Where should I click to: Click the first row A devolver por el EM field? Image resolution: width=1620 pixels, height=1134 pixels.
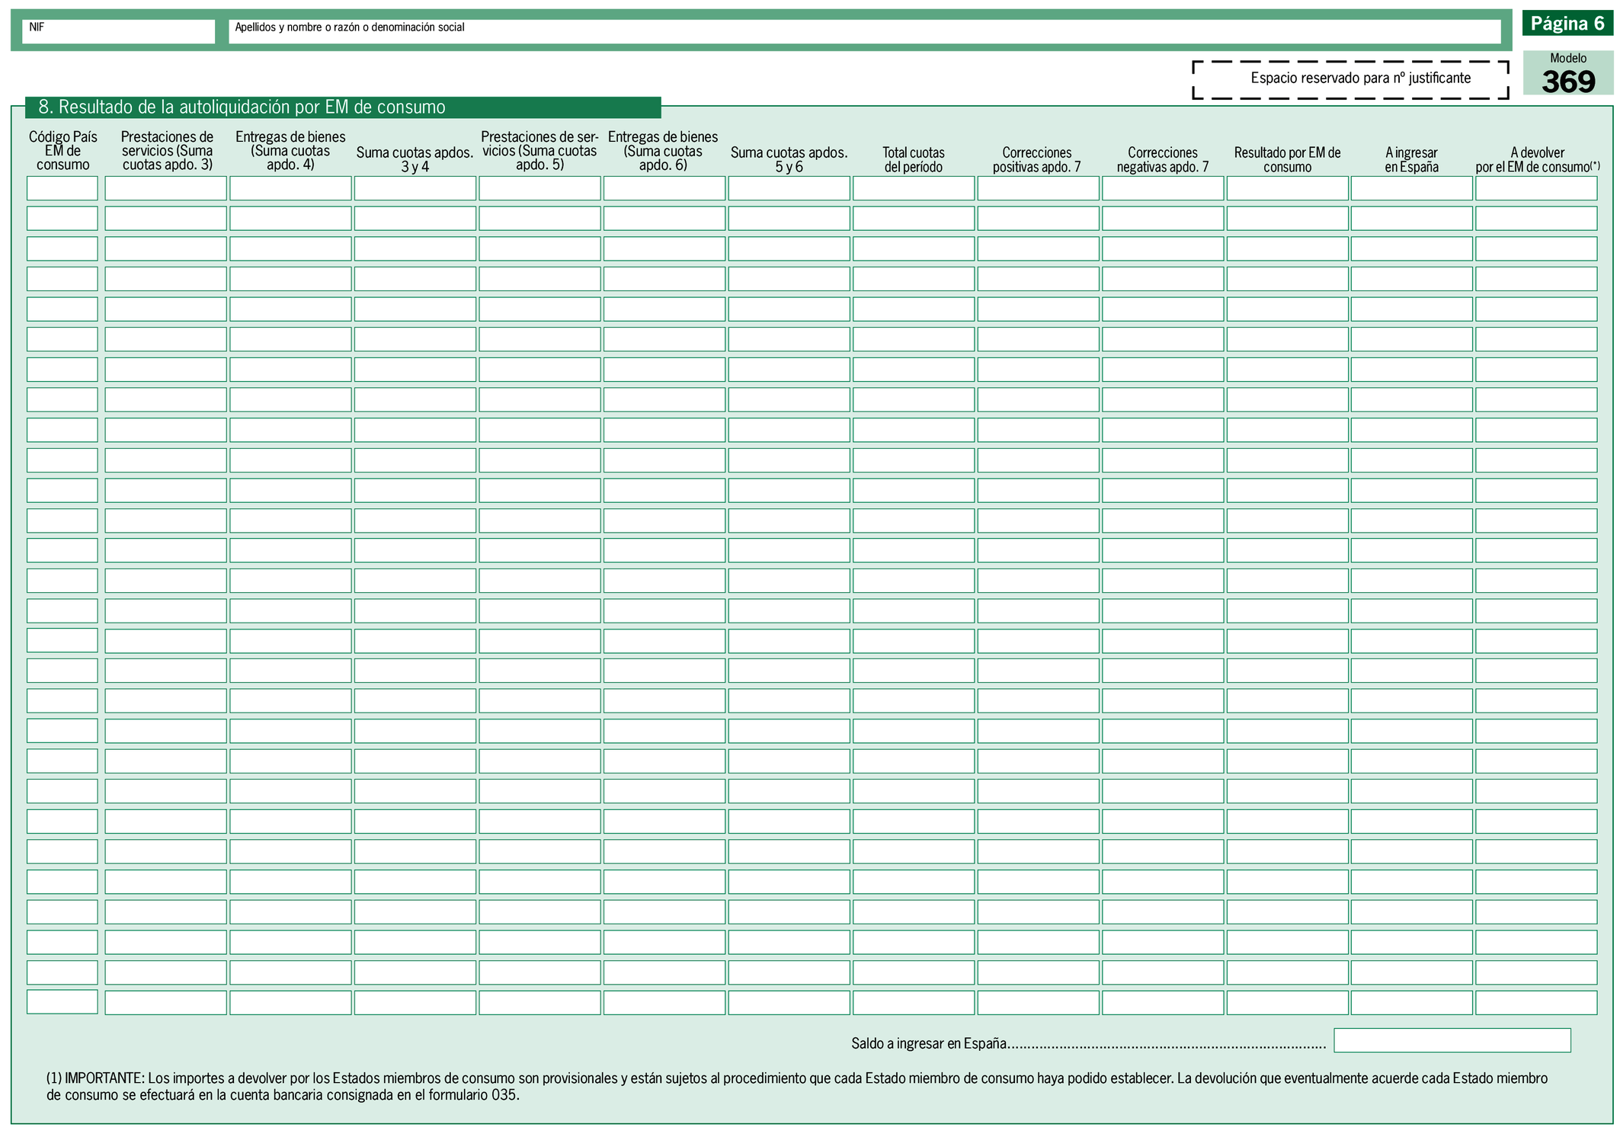(1536, 188)
